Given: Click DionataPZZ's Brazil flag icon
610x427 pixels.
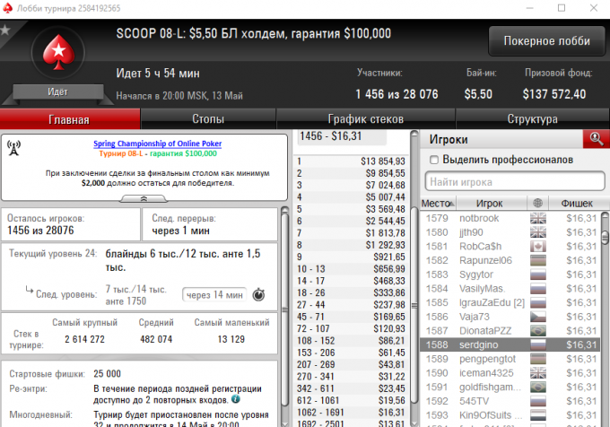Looking at the screenshot, I should [x=538, y=331].
